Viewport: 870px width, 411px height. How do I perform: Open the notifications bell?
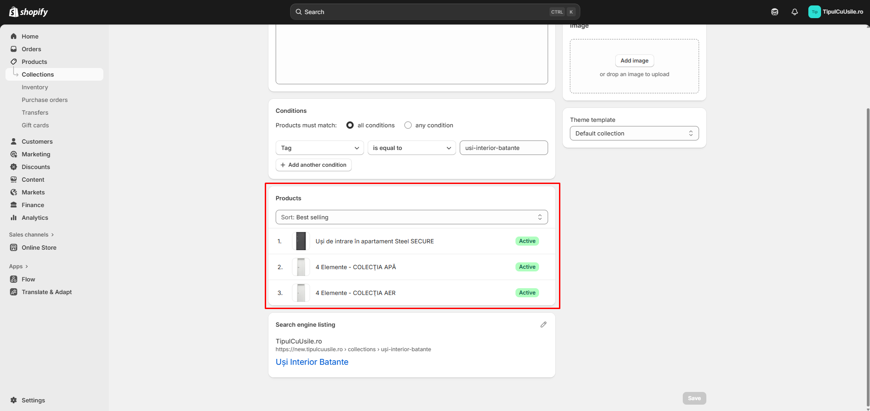tap(794, 12)
